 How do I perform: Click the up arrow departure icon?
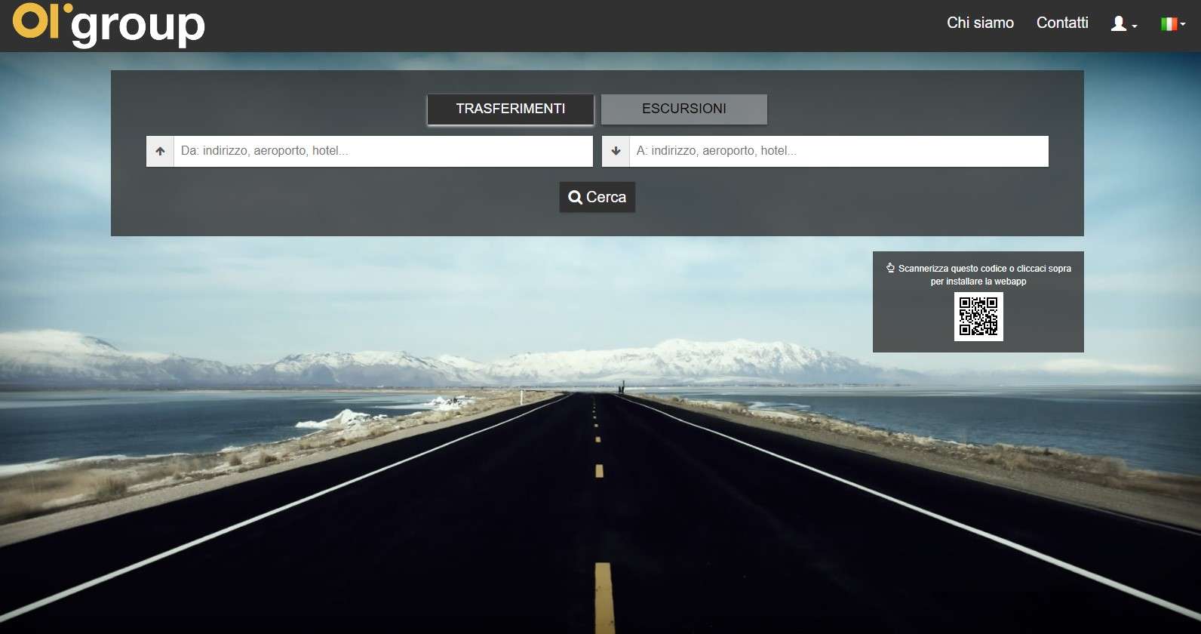160,151
